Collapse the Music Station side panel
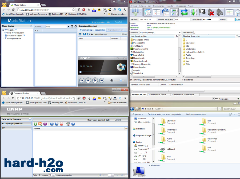Image resolution: width=240 pixels, height=179 pixels. [x=31, y=26]
